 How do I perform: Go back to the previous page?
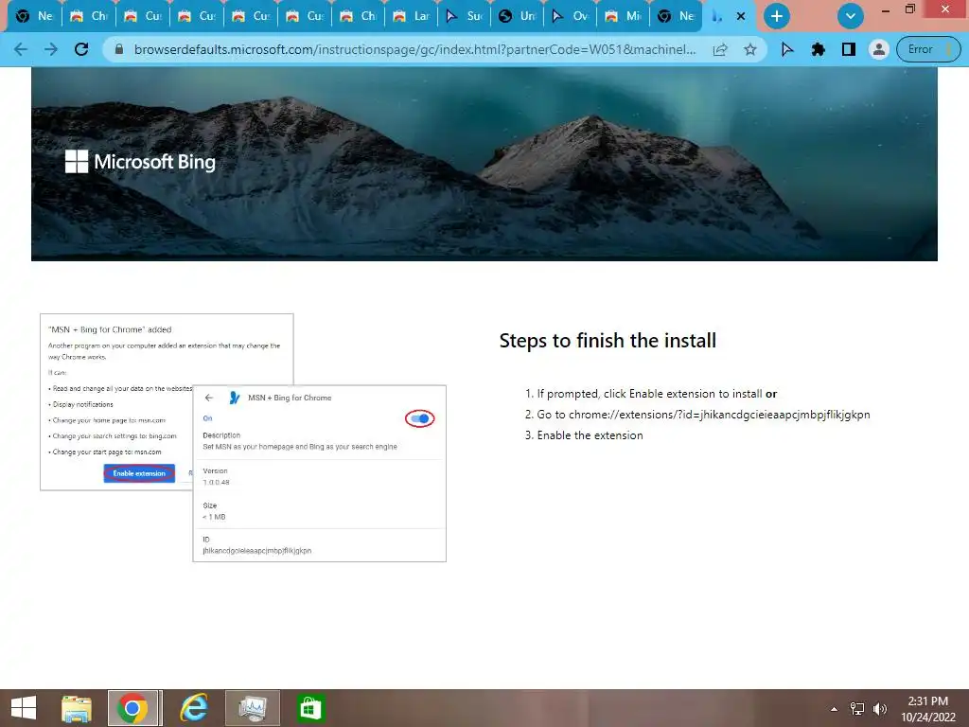pos(21,49)
